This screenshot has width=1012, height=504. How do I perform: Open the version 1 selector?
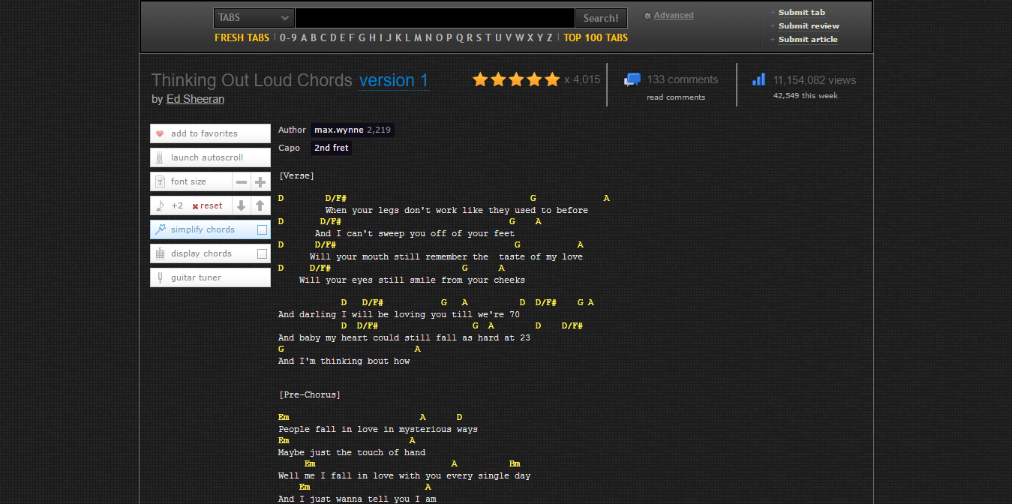[393, 80]
